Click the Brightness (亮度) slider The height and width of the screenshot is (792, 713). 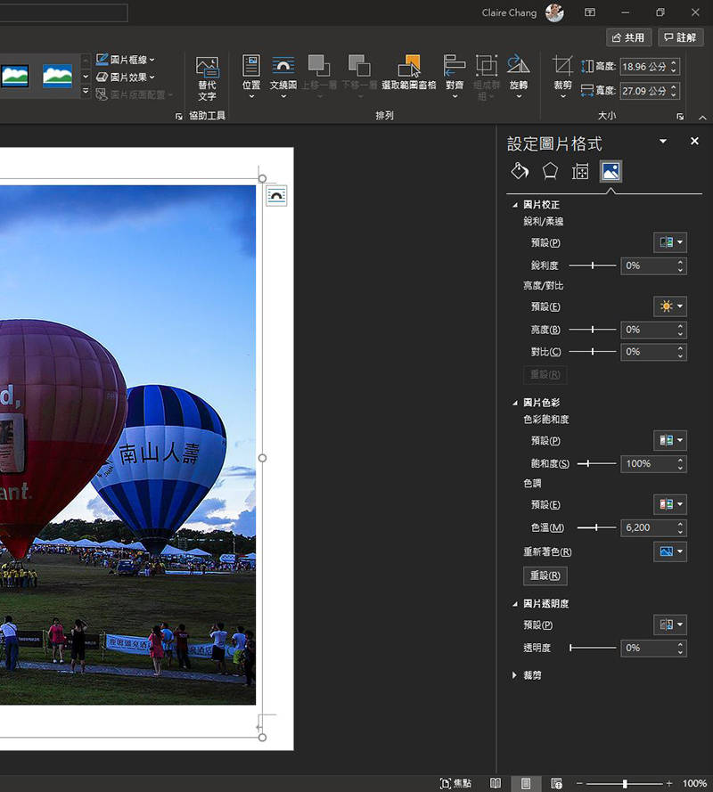coord(593,330)
